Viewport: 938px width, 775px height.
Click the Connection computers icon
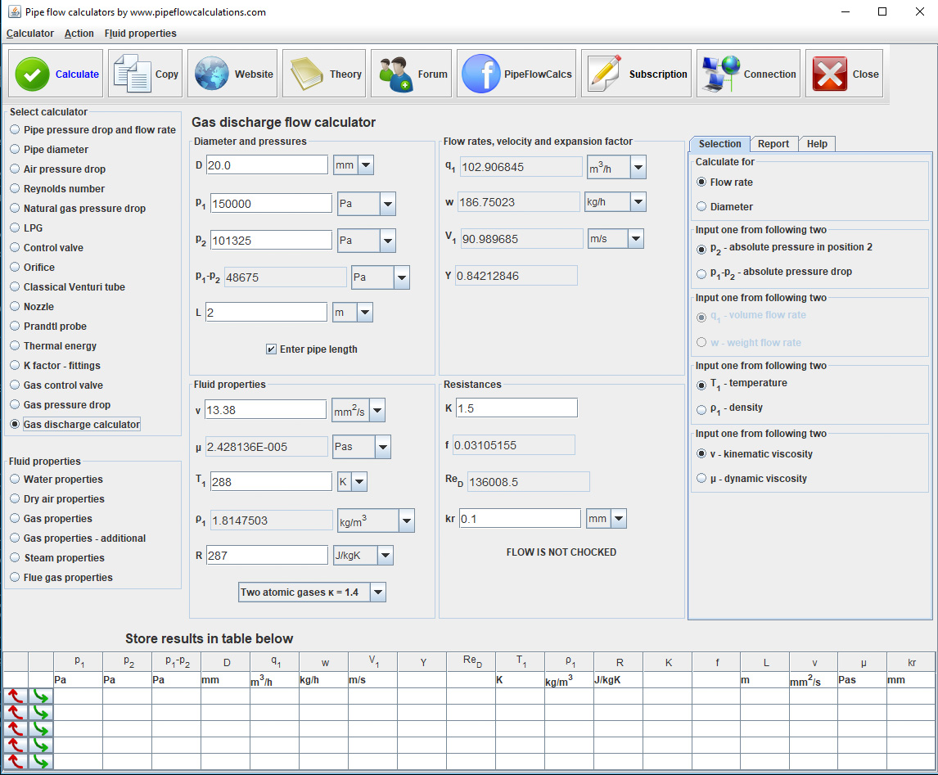tap(720, 74)
